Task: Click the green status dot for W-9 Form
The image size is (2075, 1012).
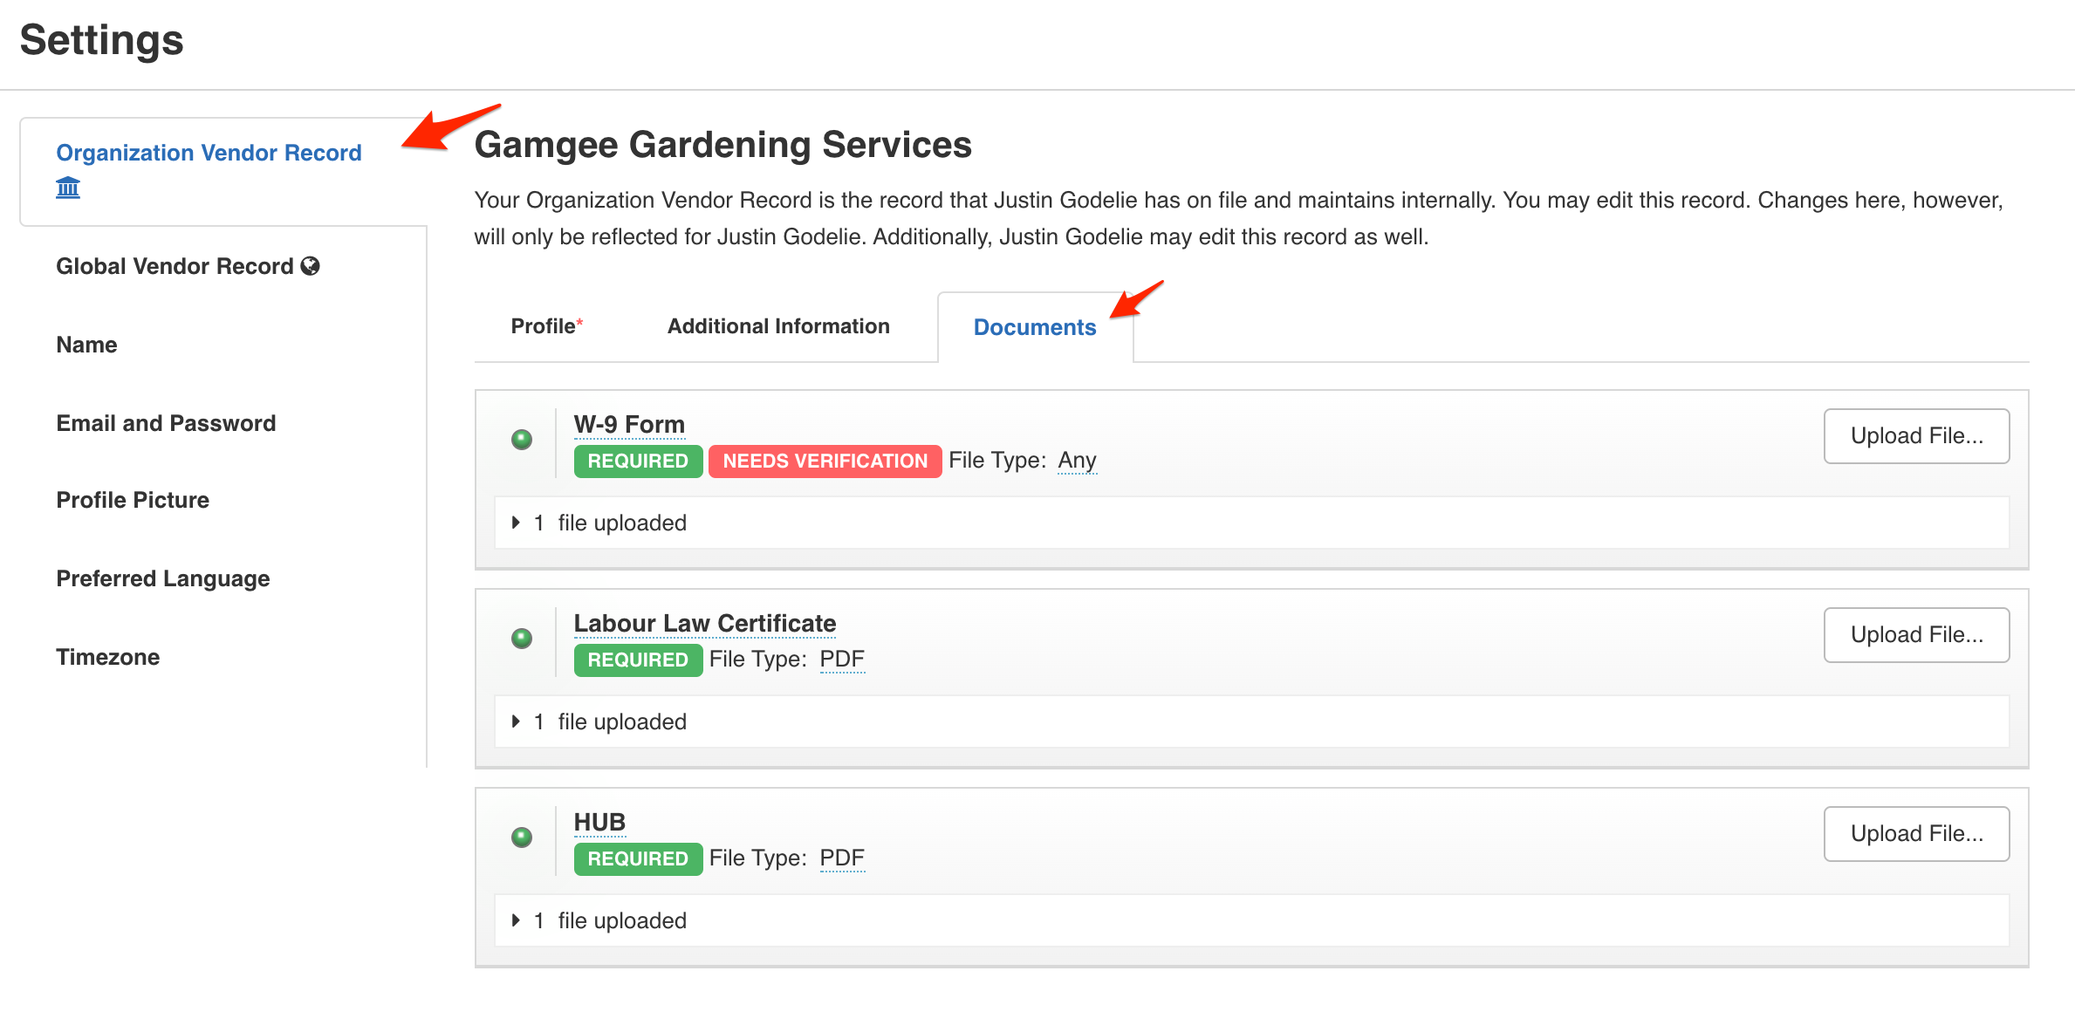Action: coord(522,439)
